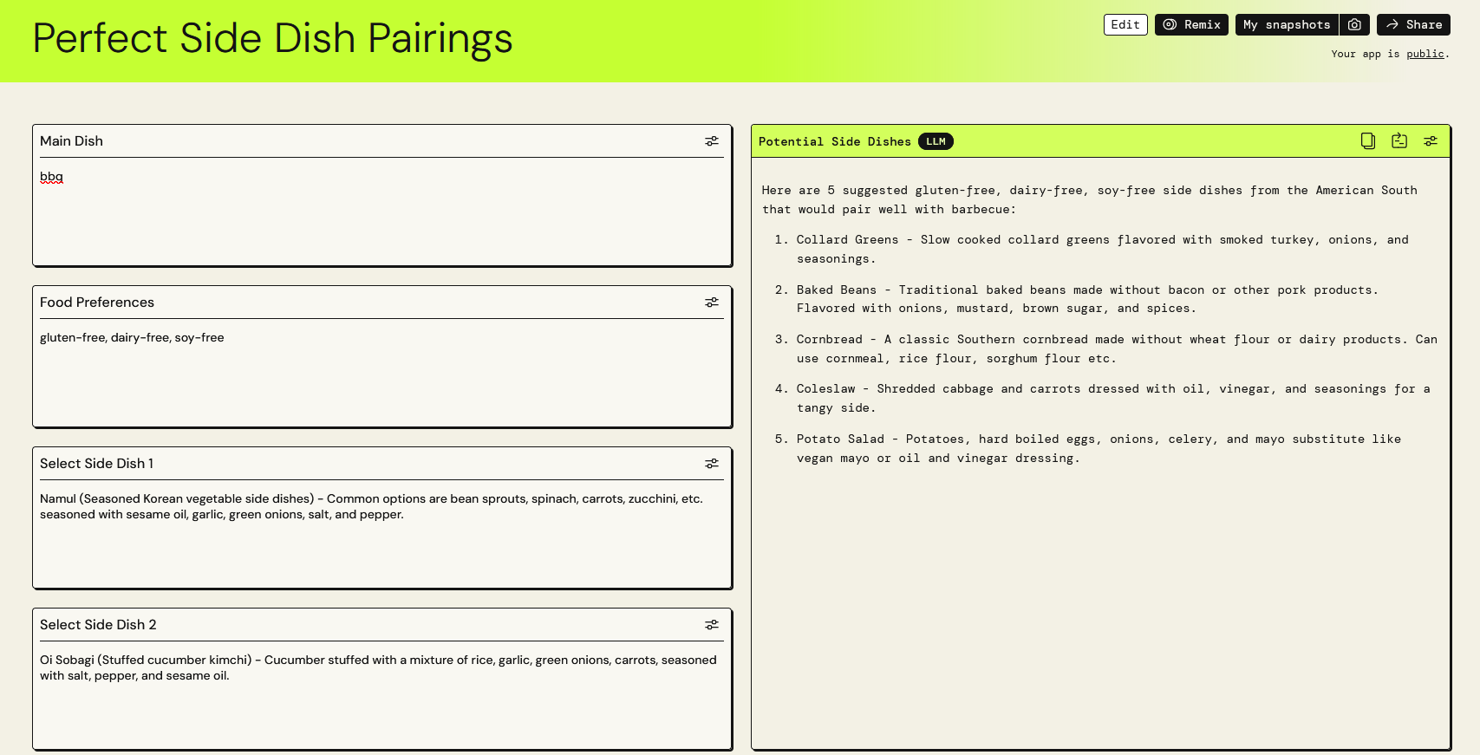Click the Edit button
Image resolution: width=1480 pixels, height=755 pixels.
1125,25
